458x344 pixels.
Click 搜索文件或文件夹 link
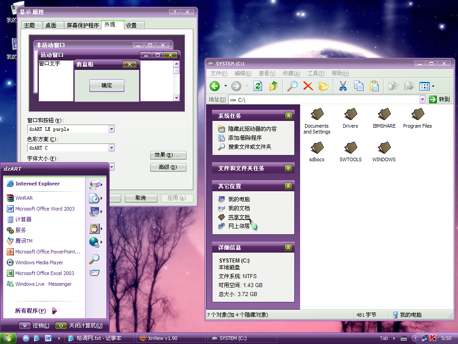tap(250, 147)
